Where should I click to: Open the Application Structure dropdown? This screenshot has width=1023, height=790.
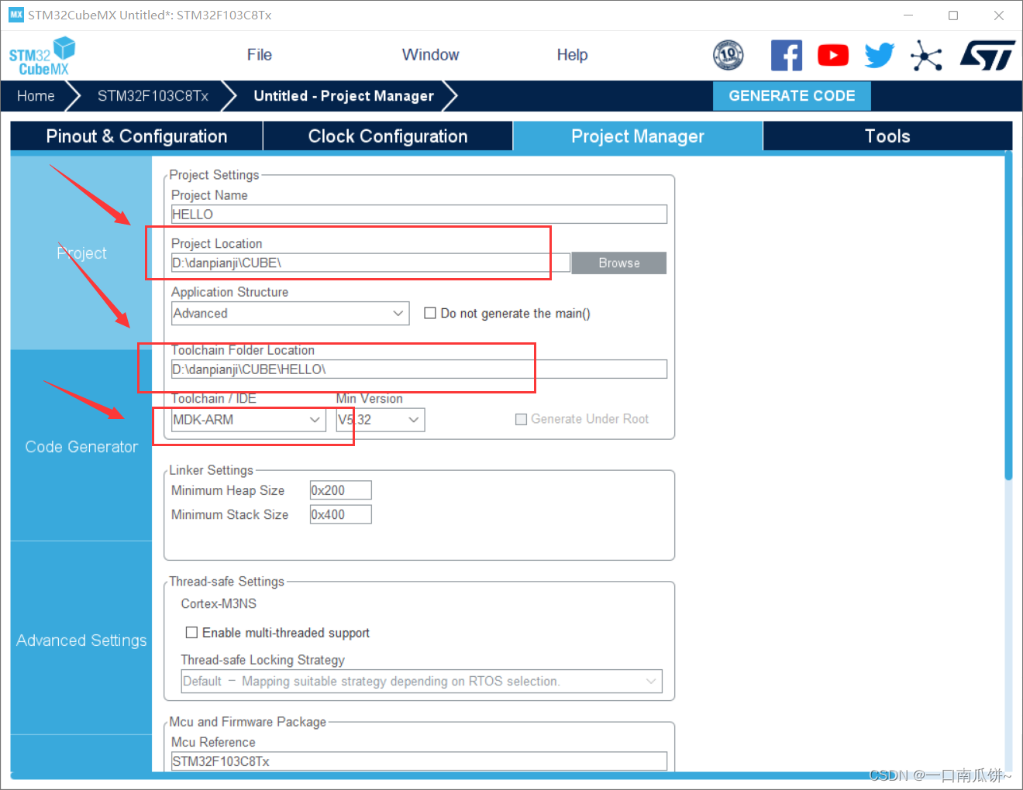290,313
